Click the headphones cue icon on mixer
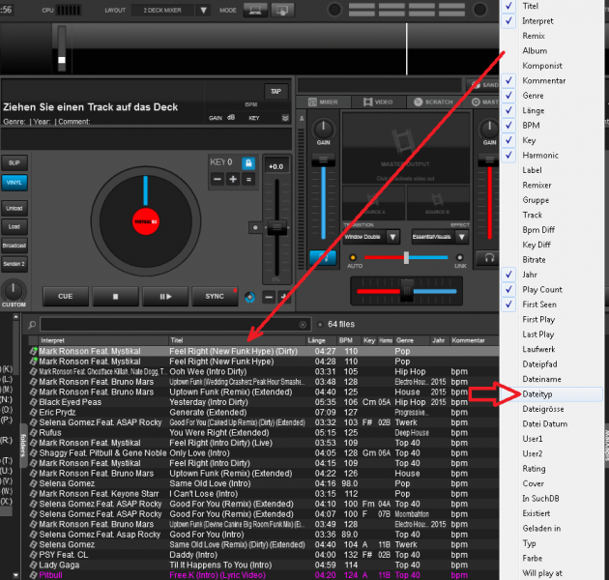Viewport: 609px width, 580px height. (490, 257)
